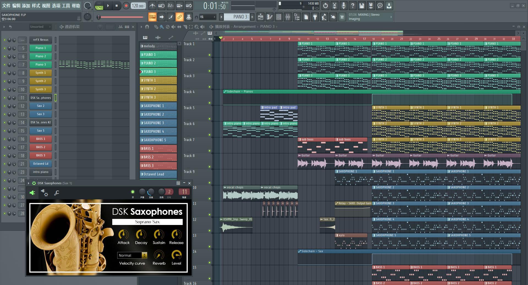
Task: Select the playlist paint brush tool
Action: [162, 27]
